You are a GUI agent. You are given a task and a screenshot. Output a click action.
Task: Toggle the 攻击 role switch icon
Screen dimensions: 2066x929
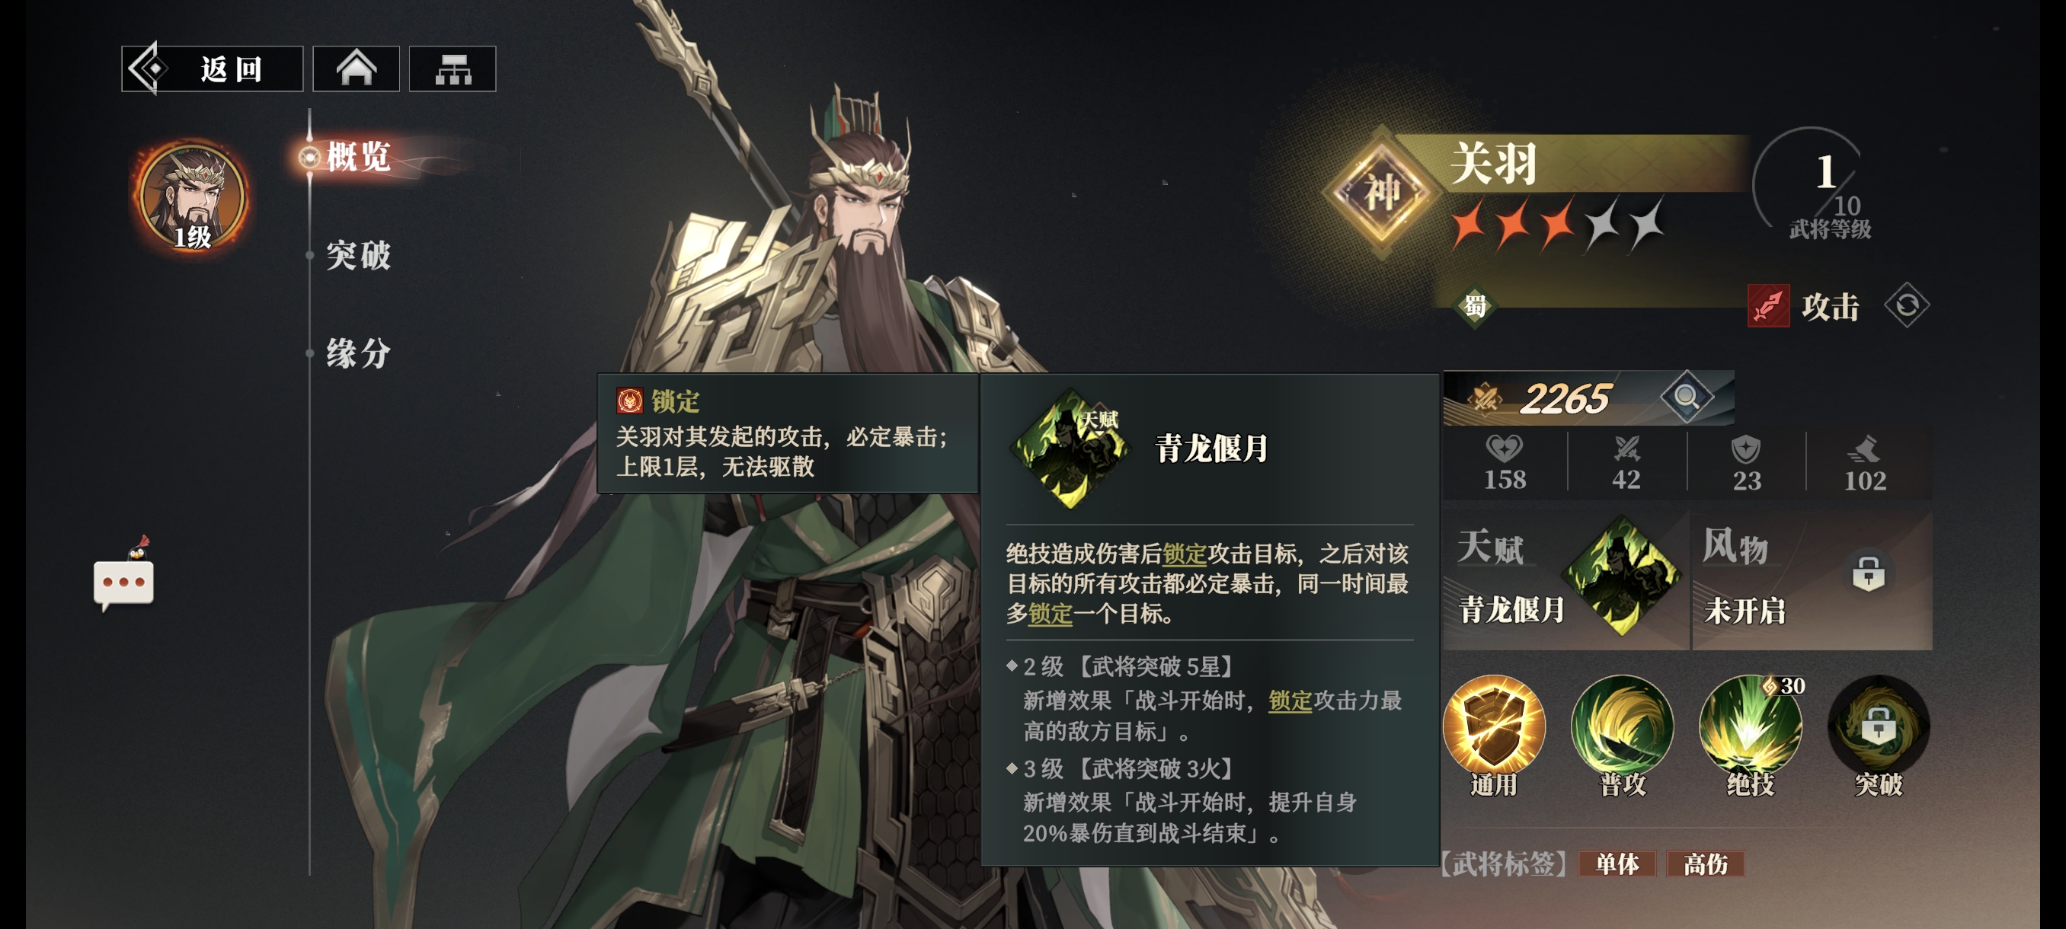pos(1906,305)
